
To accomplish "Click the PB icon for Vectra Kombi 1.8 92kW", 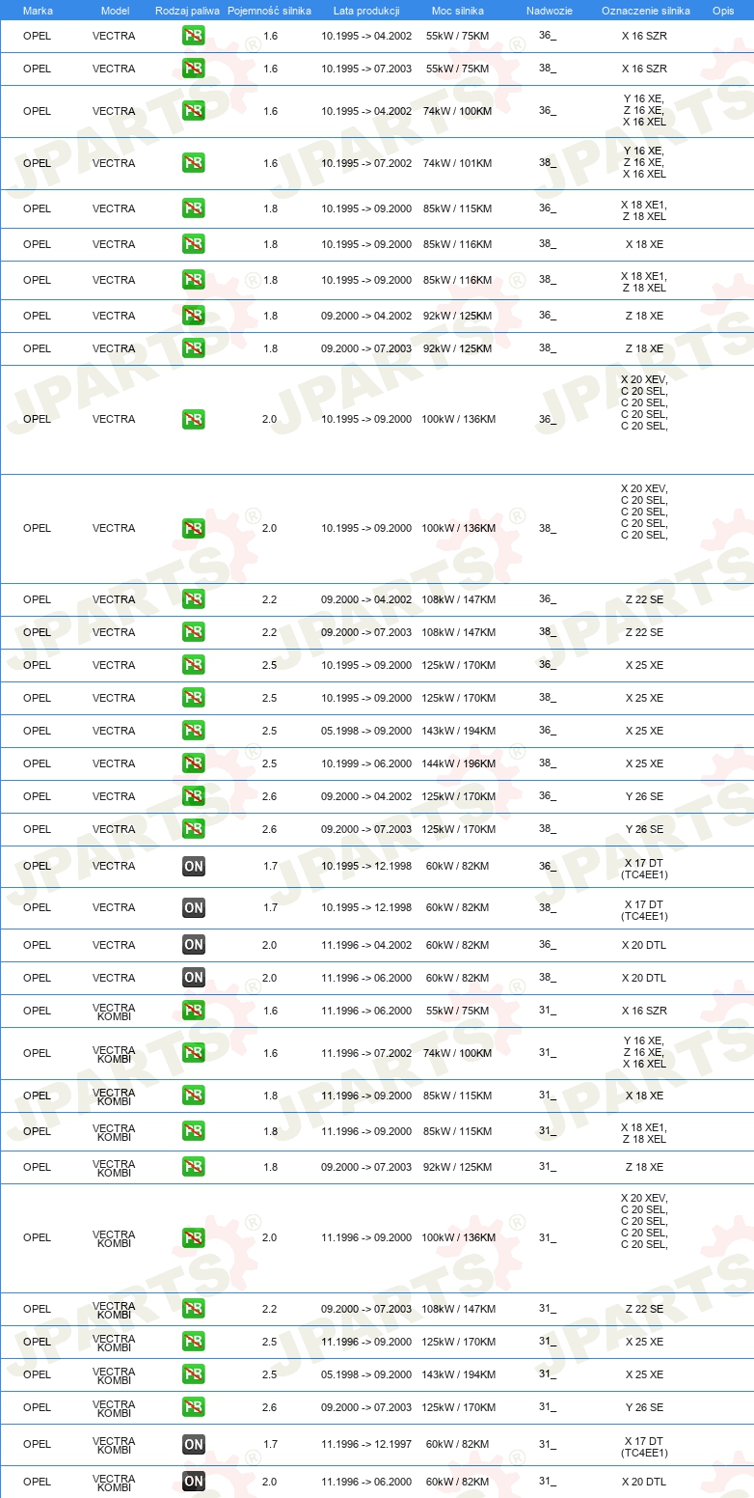I will 194,1167.
